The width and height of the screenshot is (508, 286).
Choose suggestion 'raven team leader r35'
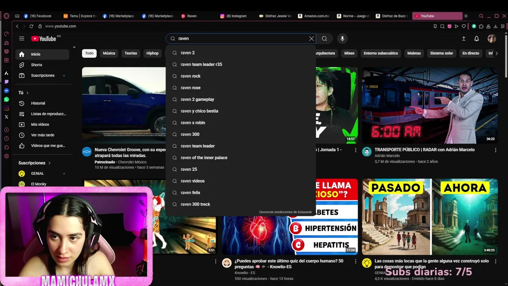241,64
